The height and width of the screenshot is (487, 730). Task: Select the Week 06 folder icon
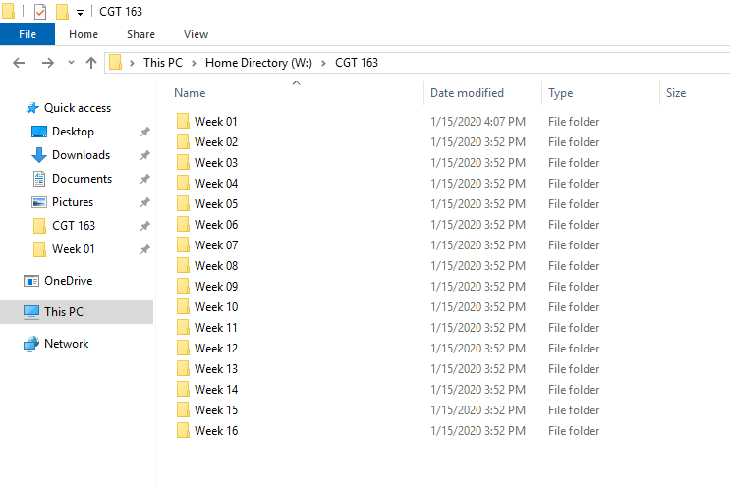pyautogui.click(x=183, y=224)
